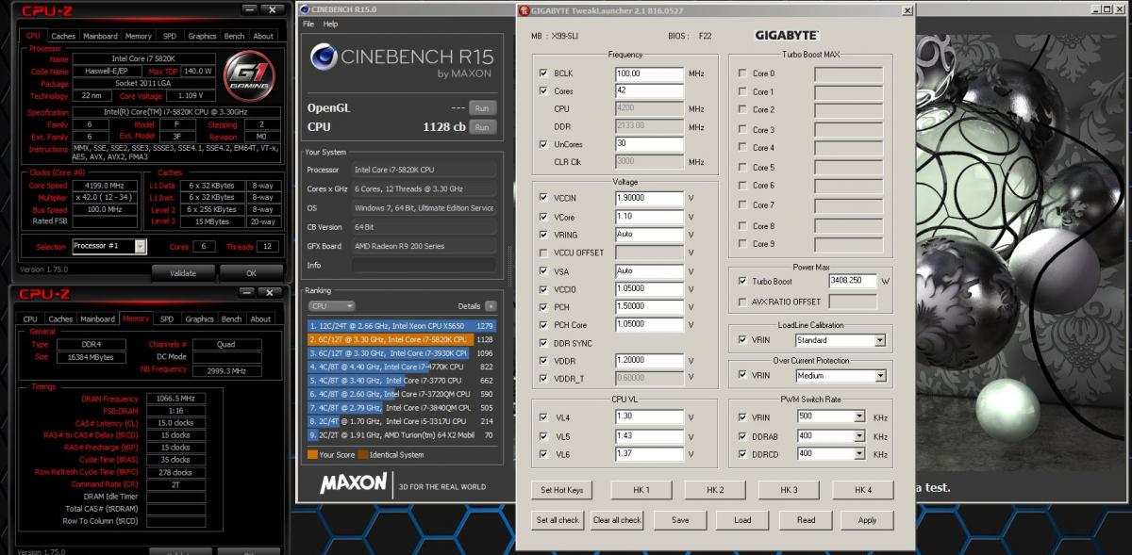
Task: Enable the AVX RATIO OFFSET checkbox
Action: coord(741,302)
